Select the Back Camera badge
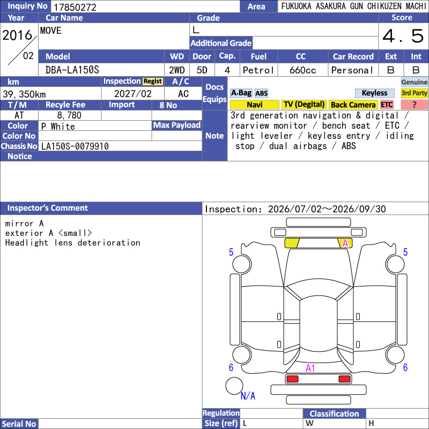 (x=353, y=105)
